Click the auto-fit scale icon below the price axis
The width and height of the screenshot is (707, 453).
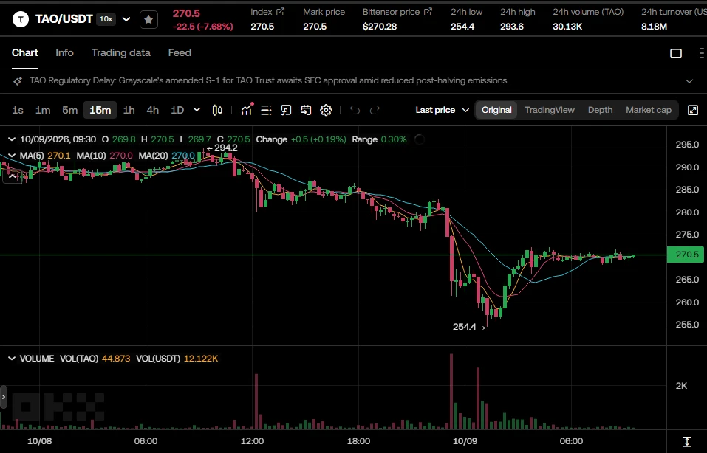(x=687, y=441)
